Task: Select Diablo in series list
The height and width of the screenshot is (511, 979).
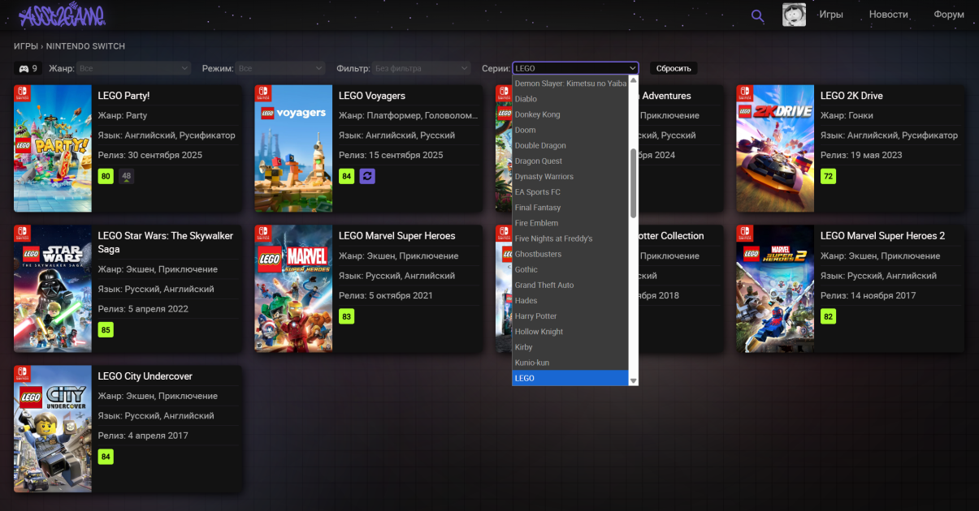Action: (x=570, y=99)
